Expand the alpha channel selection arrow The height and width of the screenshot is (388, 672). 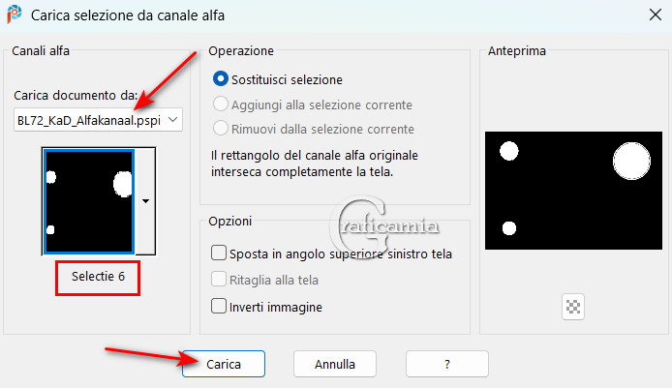point(145,200)
